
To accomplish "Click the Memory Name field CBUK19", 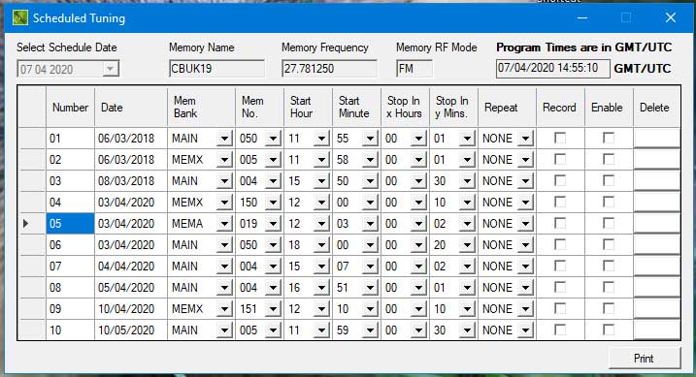I will coord(216,69).
